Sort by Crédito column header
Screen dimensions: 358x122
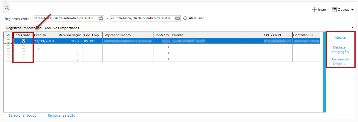tap(46, 35)
